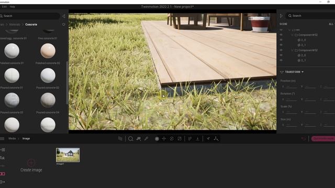Open the Export icon at the sidebar bottom
The height and width of the screenshot is (188, 335).
pos(2,182)
